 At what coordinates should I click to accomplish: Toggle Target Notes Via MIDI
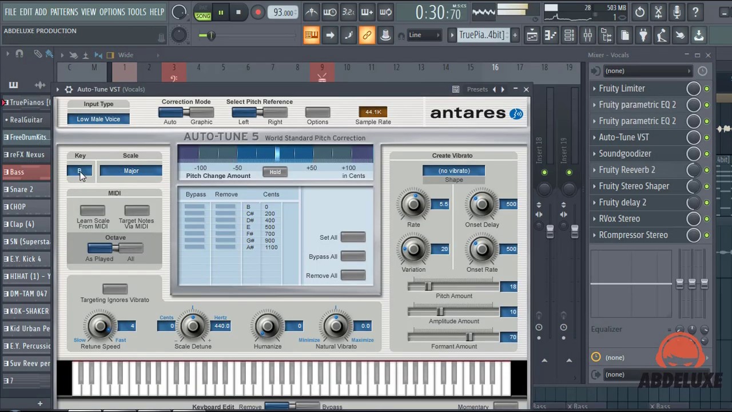pos(137,211)
